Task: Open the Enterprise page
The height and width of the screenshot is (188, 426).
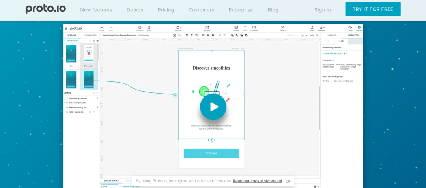Action: point(241,10)
